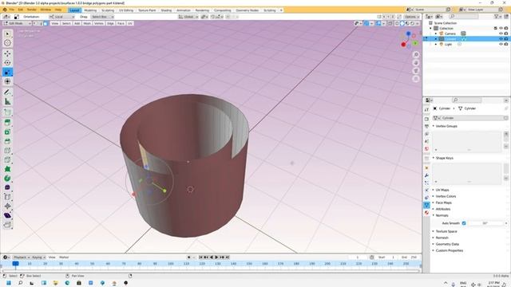
Task: Open the Material properties tab icon
Action: point(426,213)
